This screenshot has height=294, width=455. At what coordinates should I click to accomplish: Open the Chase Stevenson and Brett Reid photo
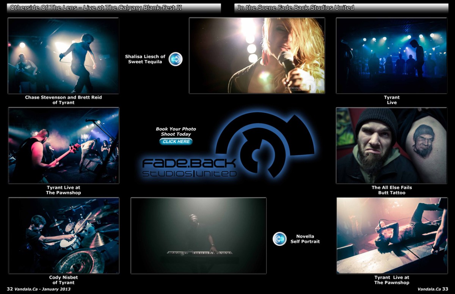pos(63,56)
